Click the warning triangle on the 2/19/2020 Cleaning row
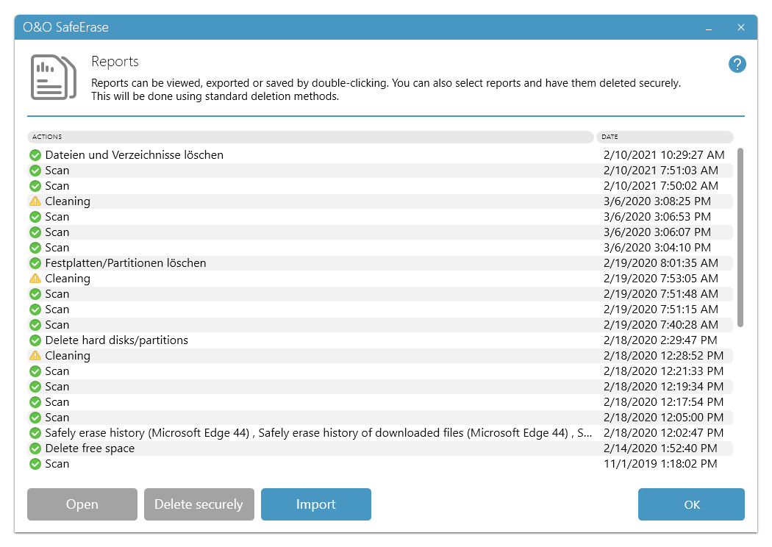Screen dimensions: 772x547 [35, 278]
